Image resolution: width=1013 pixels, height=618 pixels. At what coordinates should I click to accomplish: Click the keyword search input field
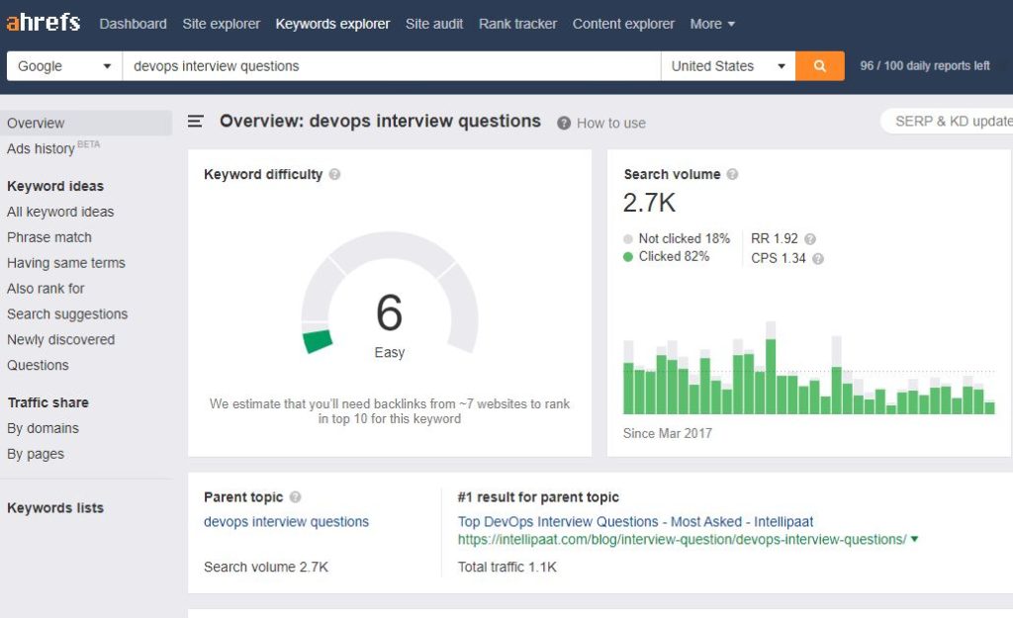392,66
